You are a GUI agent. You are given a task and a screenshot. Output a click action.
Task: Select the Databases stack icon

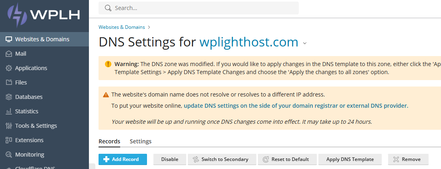9,97
